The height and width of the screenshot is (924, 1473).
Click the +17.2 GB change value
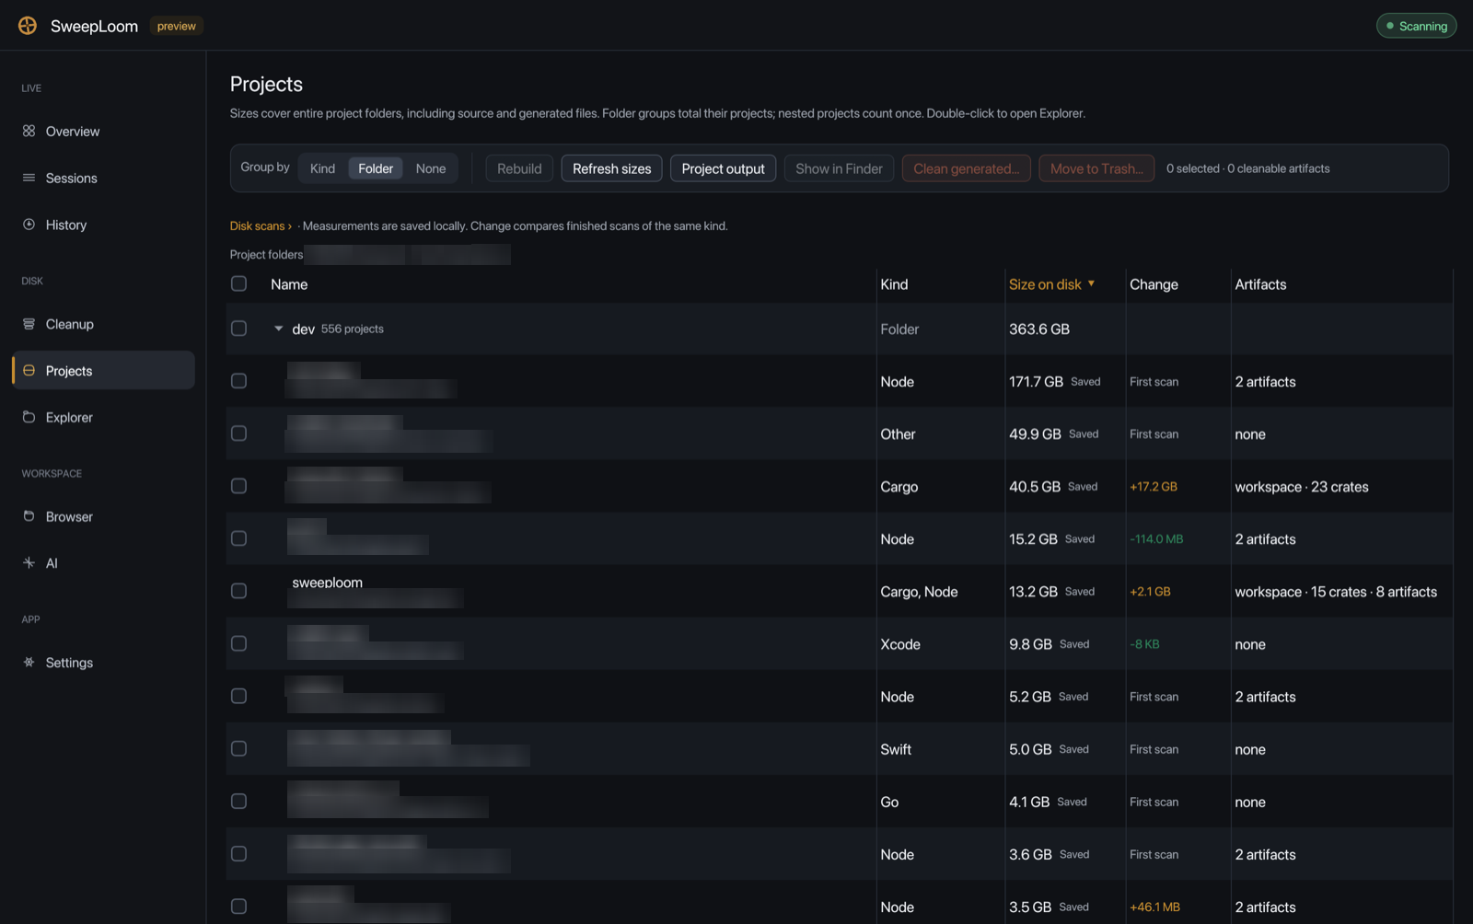coord(1154,487)
